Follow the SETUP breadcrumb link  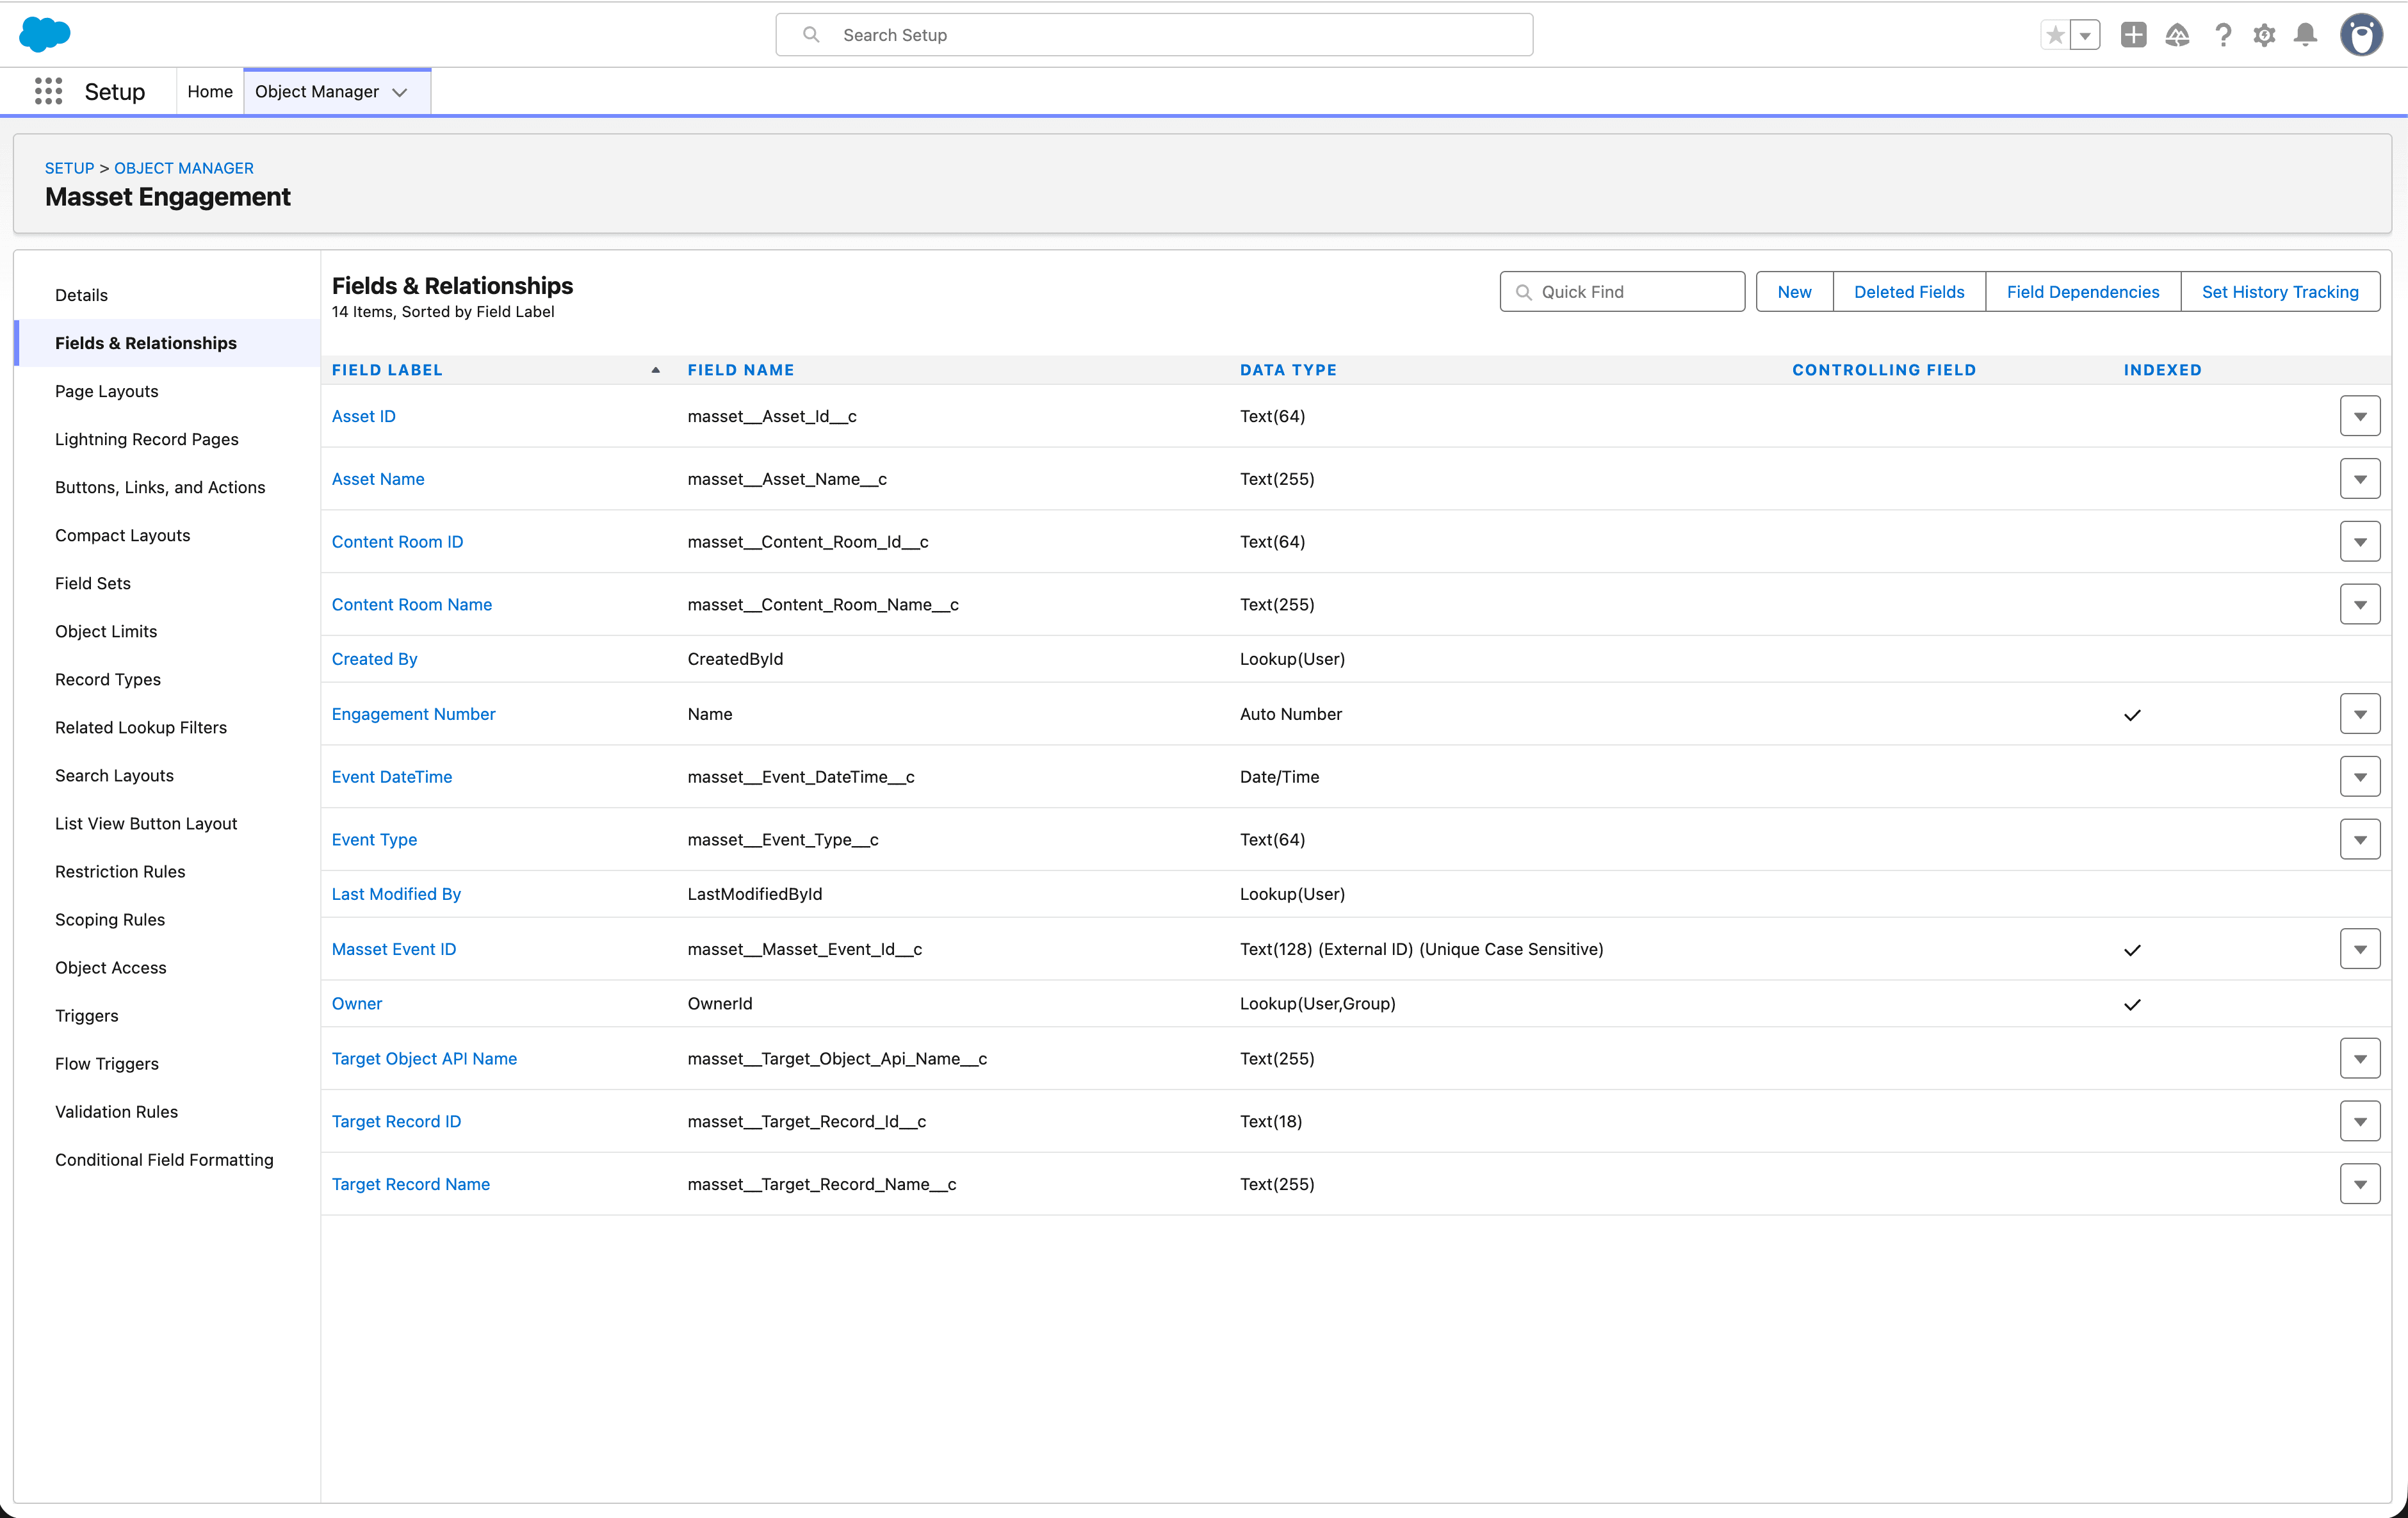(x=69, y=168)
